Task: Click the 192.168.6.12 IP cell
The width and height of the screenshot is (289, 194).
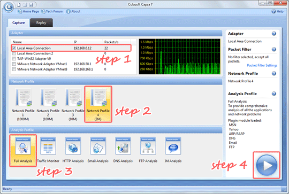Action: 82,48
